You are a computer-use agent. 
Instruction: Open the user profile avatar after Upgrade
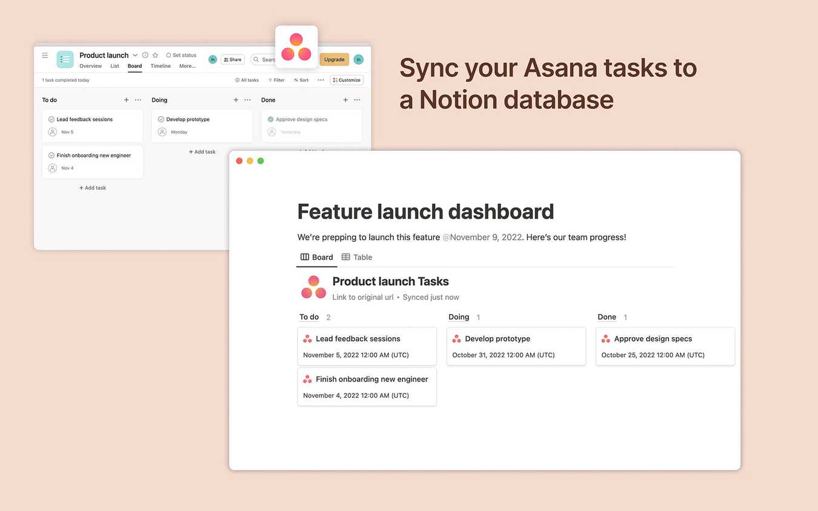click(359, 59)
